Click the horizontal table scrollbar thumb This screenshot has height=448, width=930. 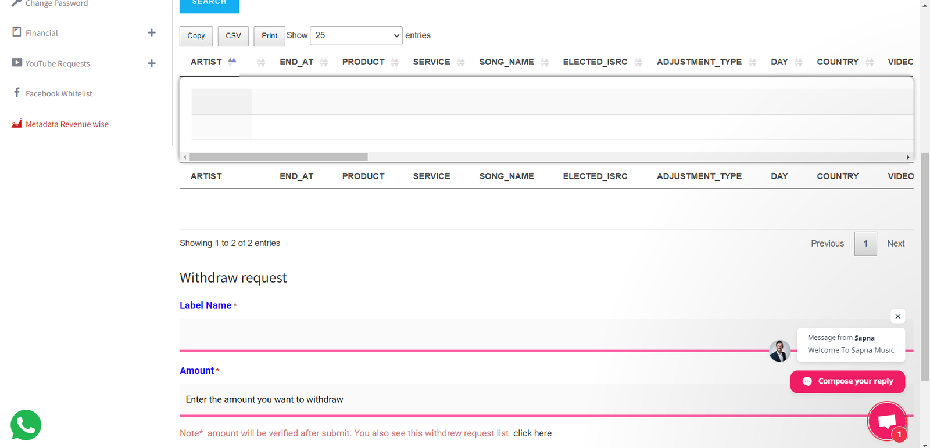[x=278, y=157]
